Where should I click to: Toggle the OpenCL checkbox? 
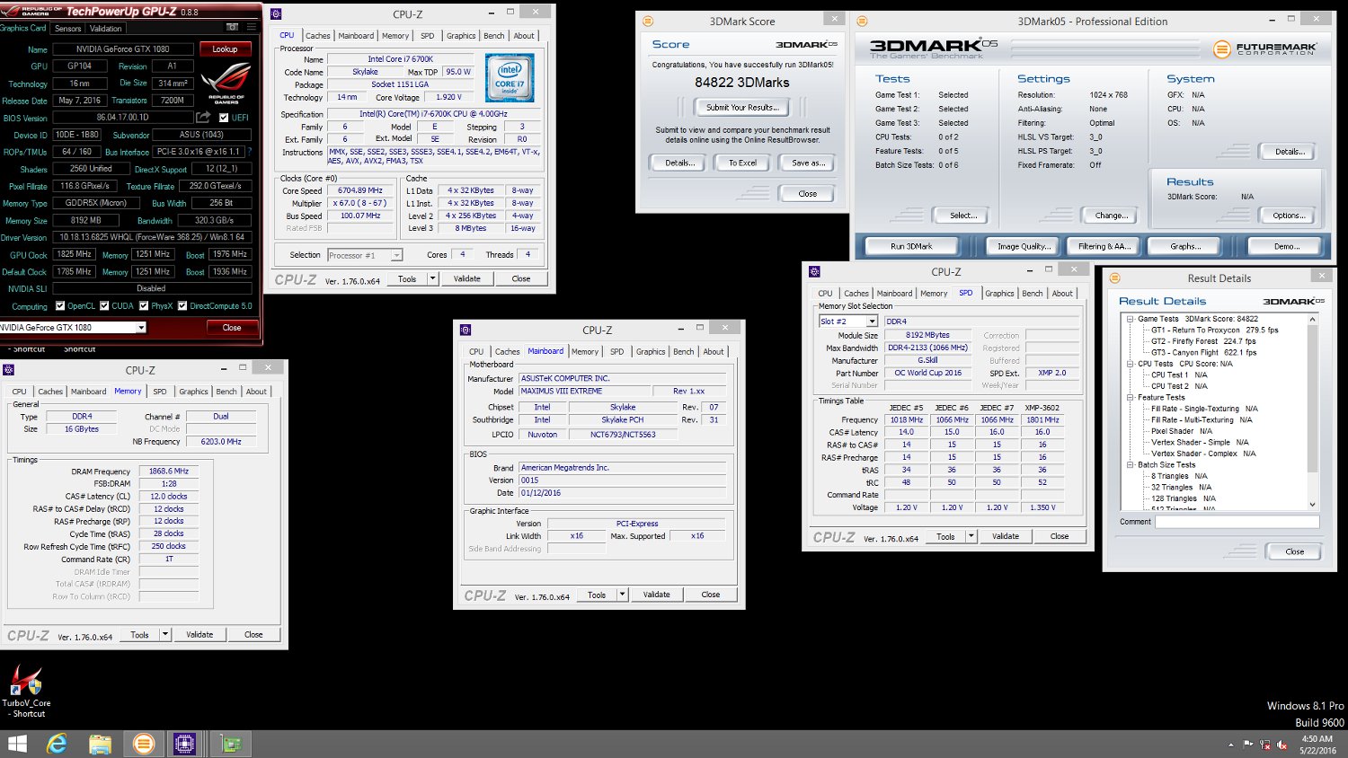point(60,305)
